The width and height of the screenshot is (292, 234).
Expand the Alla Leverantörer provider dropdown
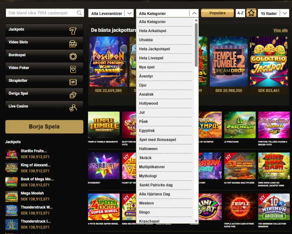click(x=111, y=13)
